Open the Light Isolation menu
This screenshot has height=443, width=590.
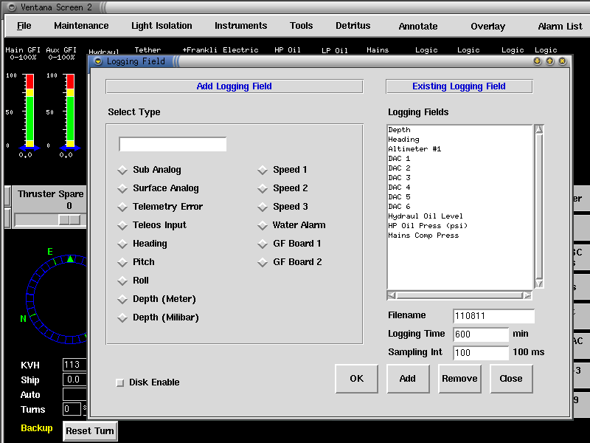[x=162, y=26]
